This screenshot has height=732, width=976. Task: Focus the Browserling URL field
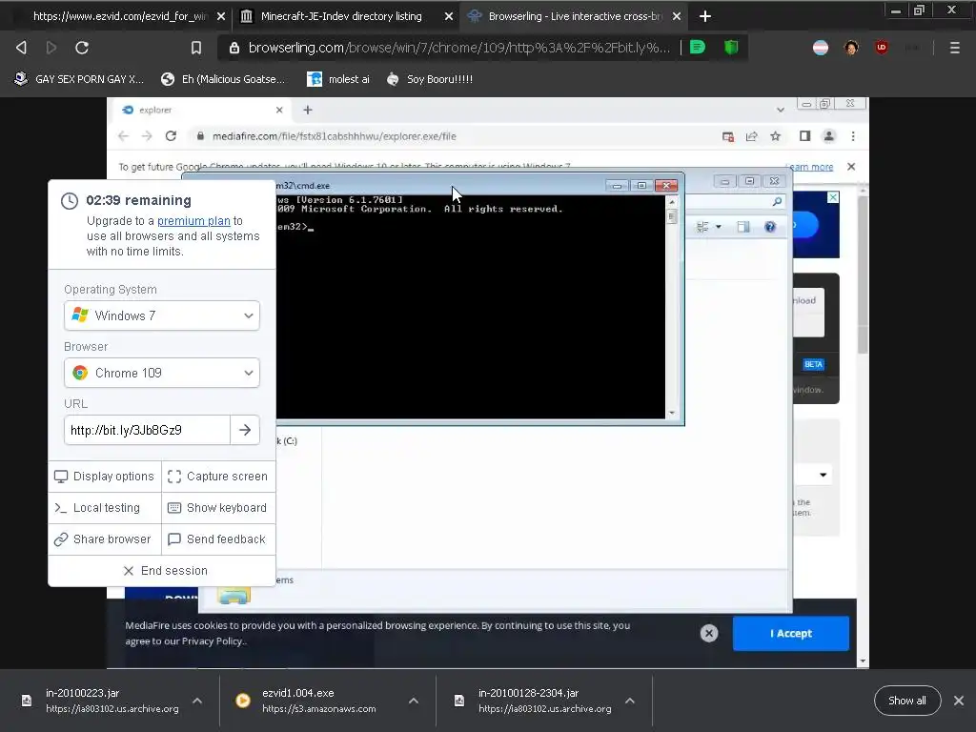tap(147, 430)
